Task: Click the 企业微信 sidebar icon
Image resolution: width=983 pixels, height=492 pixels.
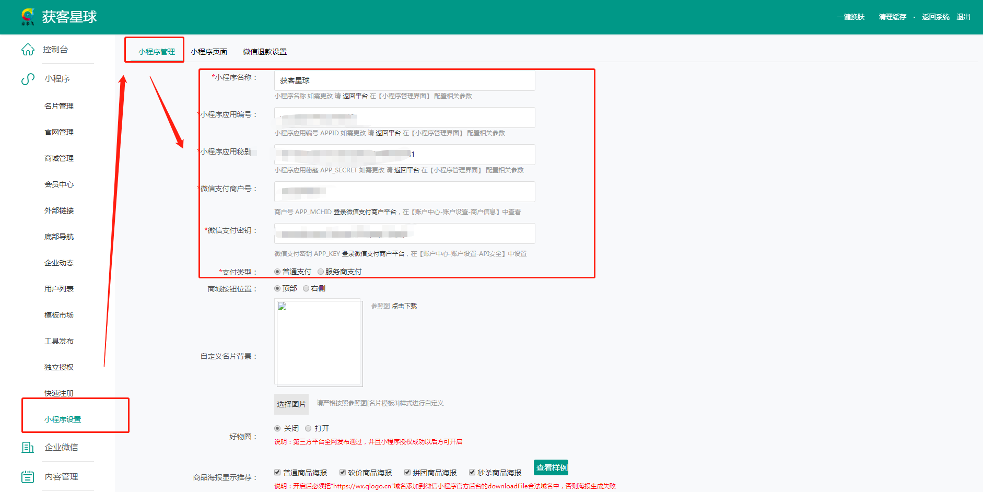Action: 28,448
